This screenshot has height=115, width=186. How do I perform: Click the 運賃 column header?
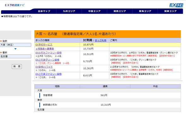tap(105, 86)
